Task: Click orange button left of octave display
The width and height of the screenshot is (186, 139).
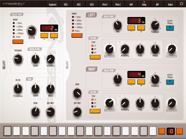Action: 162,131
